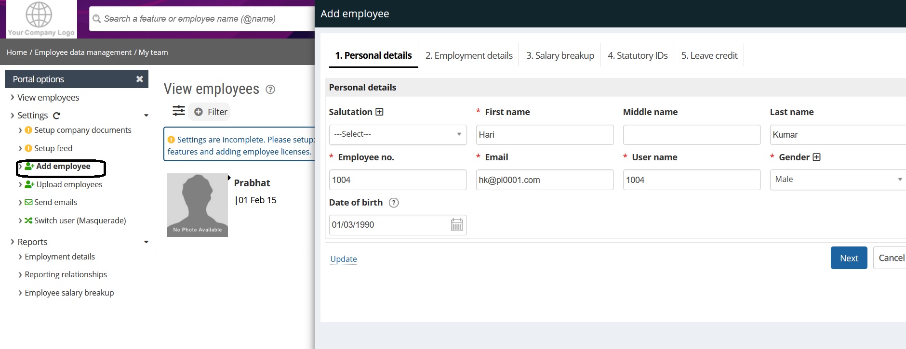The height and width of the screenshot is (349, 906).
Task: Go to Home breadcrumb link
Action: [17, 52]
